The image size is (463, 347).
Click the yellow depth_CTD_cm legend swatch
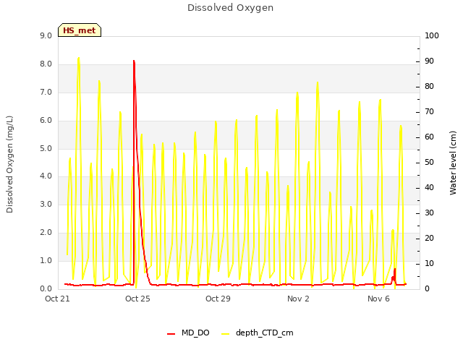(225, 334)
